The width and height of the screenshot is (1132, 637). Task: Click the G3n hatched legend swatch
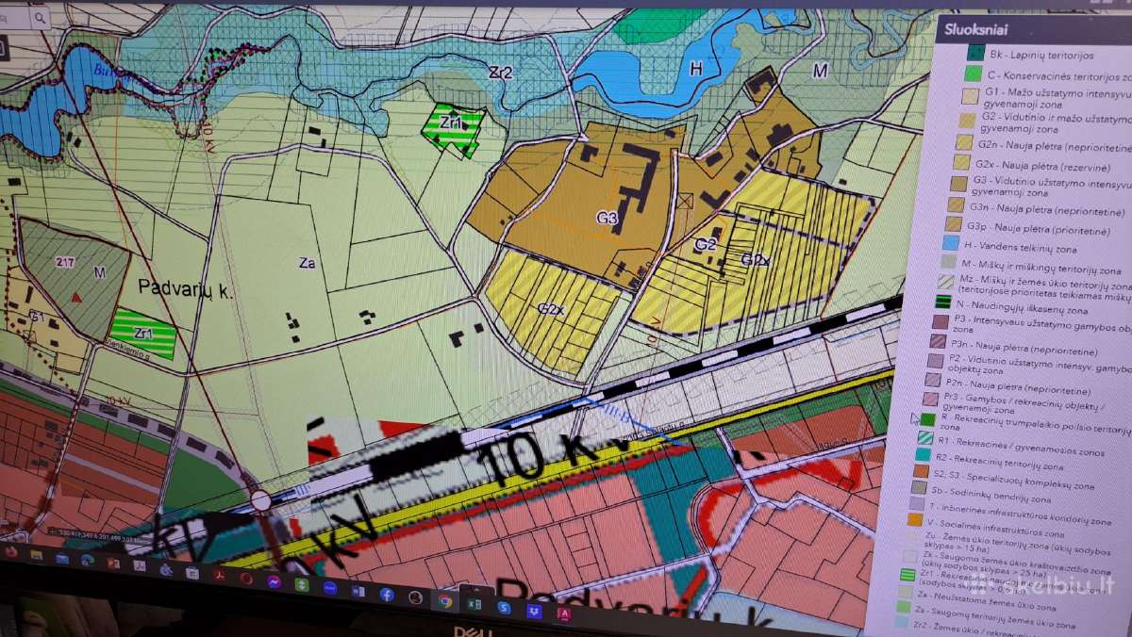pos(956,204)
